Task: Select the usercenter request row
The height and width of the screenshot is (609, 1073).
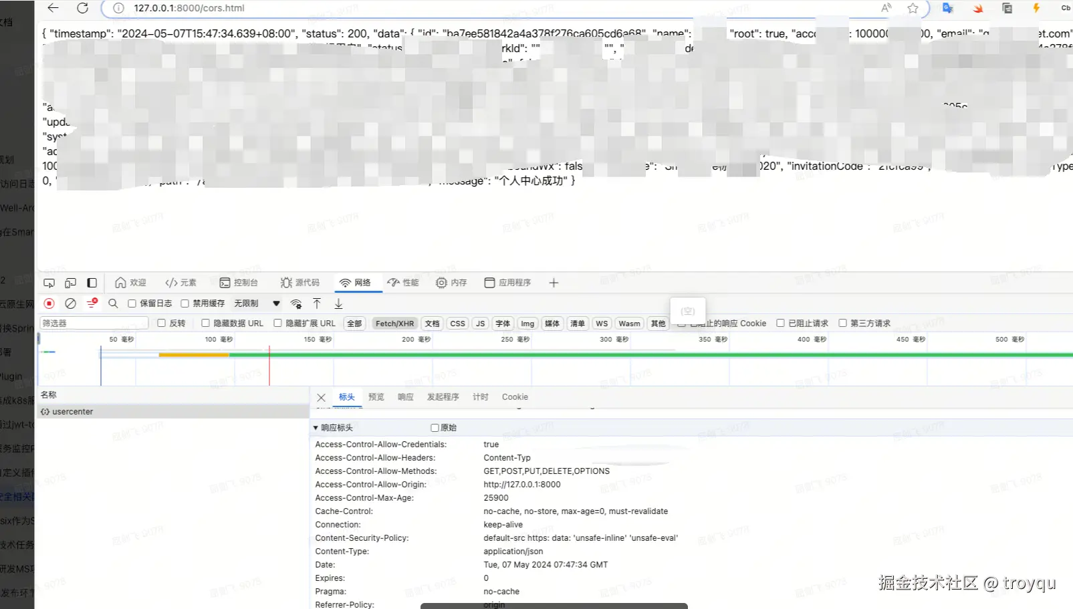Action: pos(173,412)
